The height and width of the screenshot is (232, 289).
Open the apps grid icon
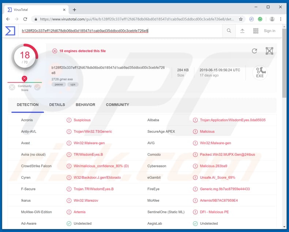point(256,31)
